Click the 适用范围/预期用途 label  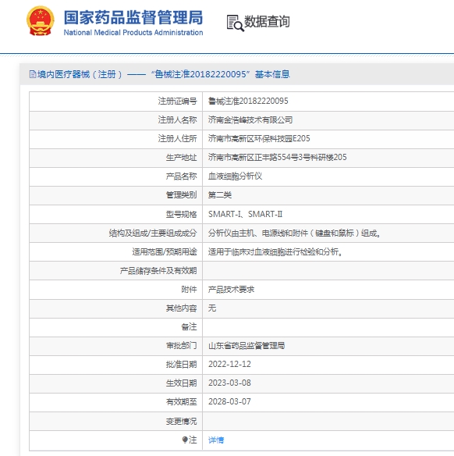(165, 252)
